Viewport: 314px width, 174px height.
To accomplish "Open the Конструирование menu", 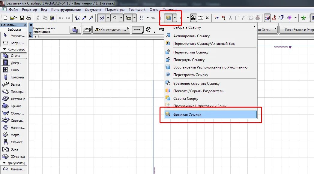I will pyautogui.click(x=66, y=9).
